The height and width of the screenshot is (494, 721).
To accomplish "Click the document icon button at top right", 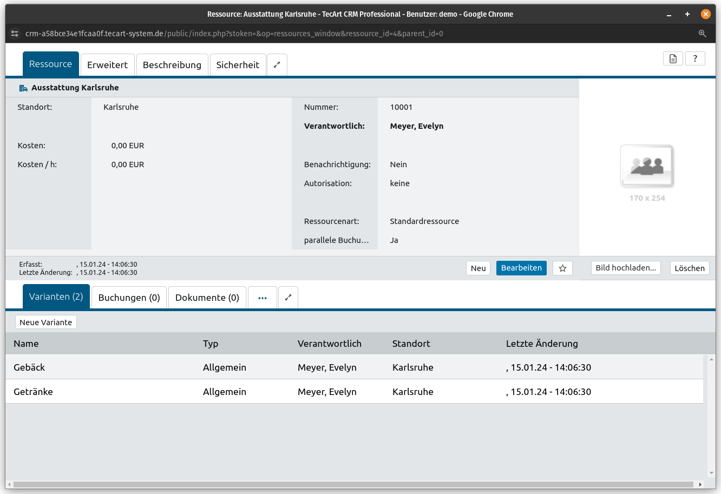I will click(673, 58).
